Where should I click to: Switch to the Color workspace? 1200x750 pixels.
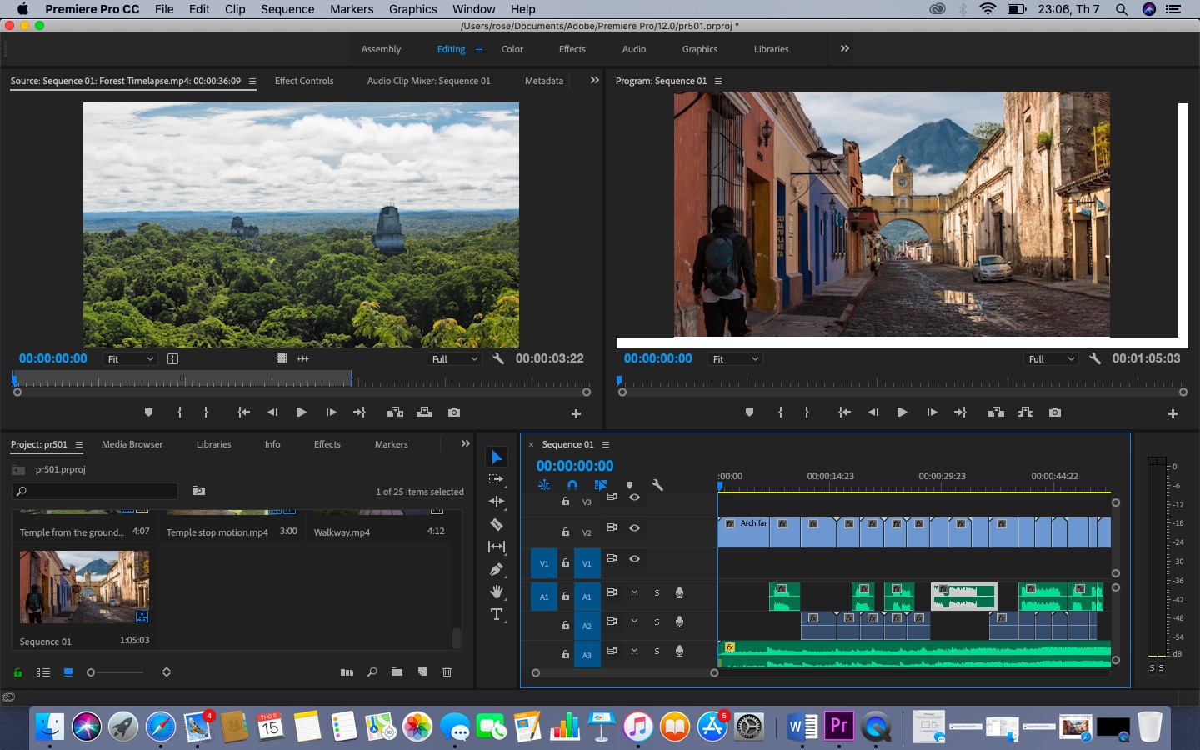click(x=512, y=49)
